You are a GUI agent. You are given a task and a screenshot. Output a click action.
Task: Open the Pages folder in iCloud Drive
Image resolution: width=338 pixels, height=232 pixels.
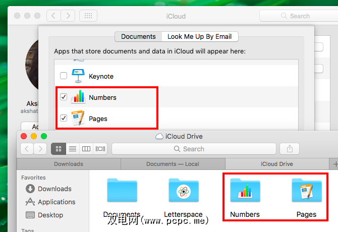click(x=307, y=190)
